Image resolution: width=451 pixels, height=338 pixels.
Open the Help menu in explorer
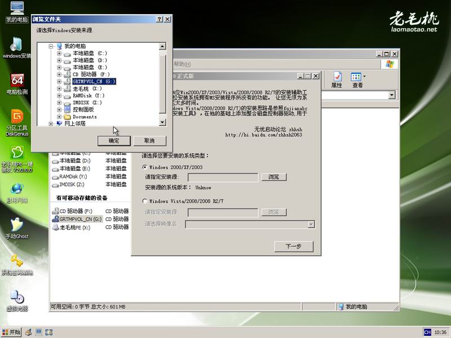[182, 64]
